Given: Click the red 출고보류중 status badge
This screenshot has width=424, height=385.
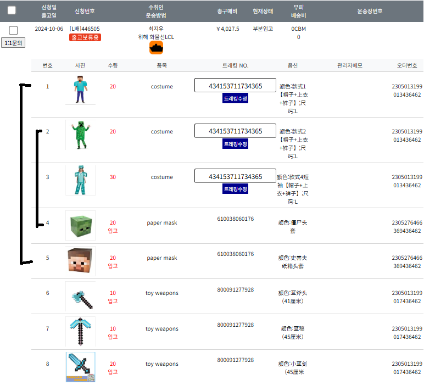Looking at the screenshot, I should coord(85,37).
